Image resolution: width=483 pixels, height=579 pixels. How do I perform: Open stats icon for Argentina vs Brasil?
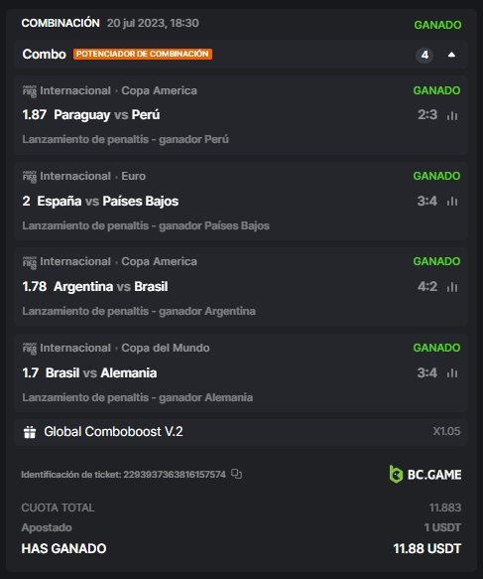click(x=452, y=287)
